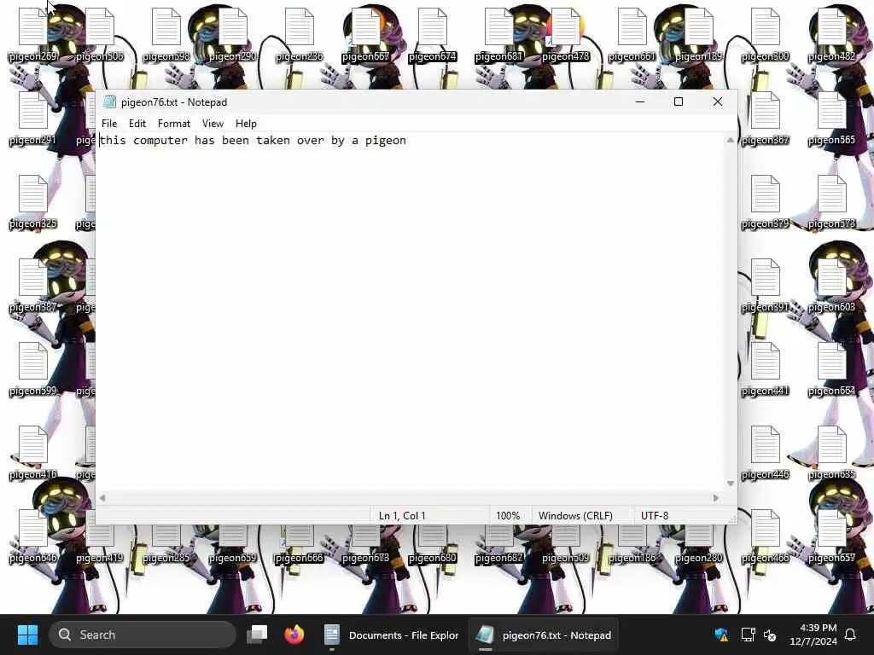The height and width of the screenshot is (655, 874).
Task: Select the pigeon646 desktop file
Action: click(x=33, y=536)
